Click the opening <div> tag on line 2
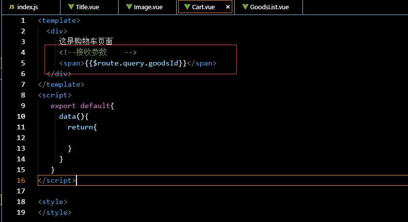 pyautogui.click(x=57, y=32)
